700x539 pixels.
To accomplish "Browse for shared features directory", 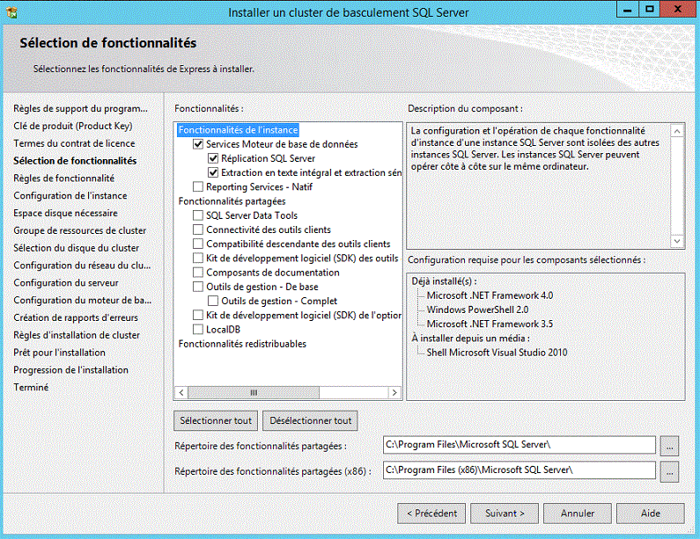I will 670,446.
